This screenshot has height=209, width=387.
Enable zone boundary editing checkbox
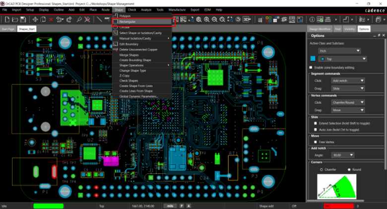coord(311,68)
